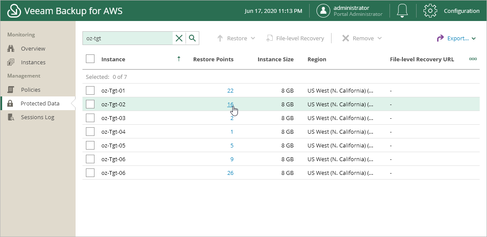Clear the search with the X icon

coord(179,38)
